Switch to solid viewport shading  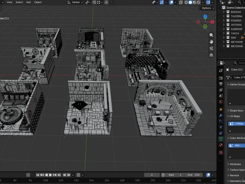[x=190, y=3]
